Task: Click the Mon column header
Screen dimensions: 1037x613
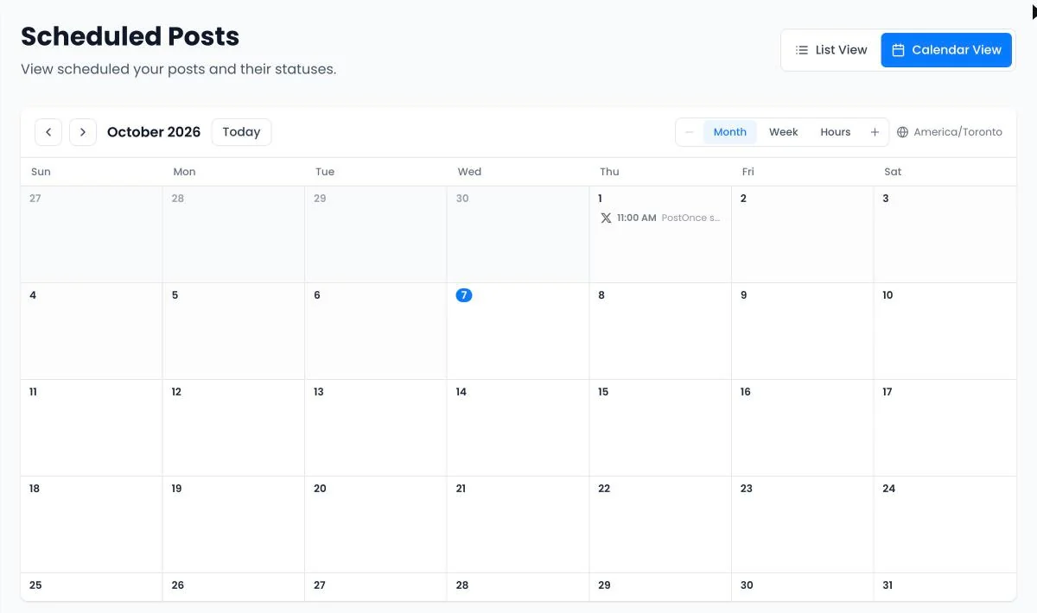Action: (184, 172)
